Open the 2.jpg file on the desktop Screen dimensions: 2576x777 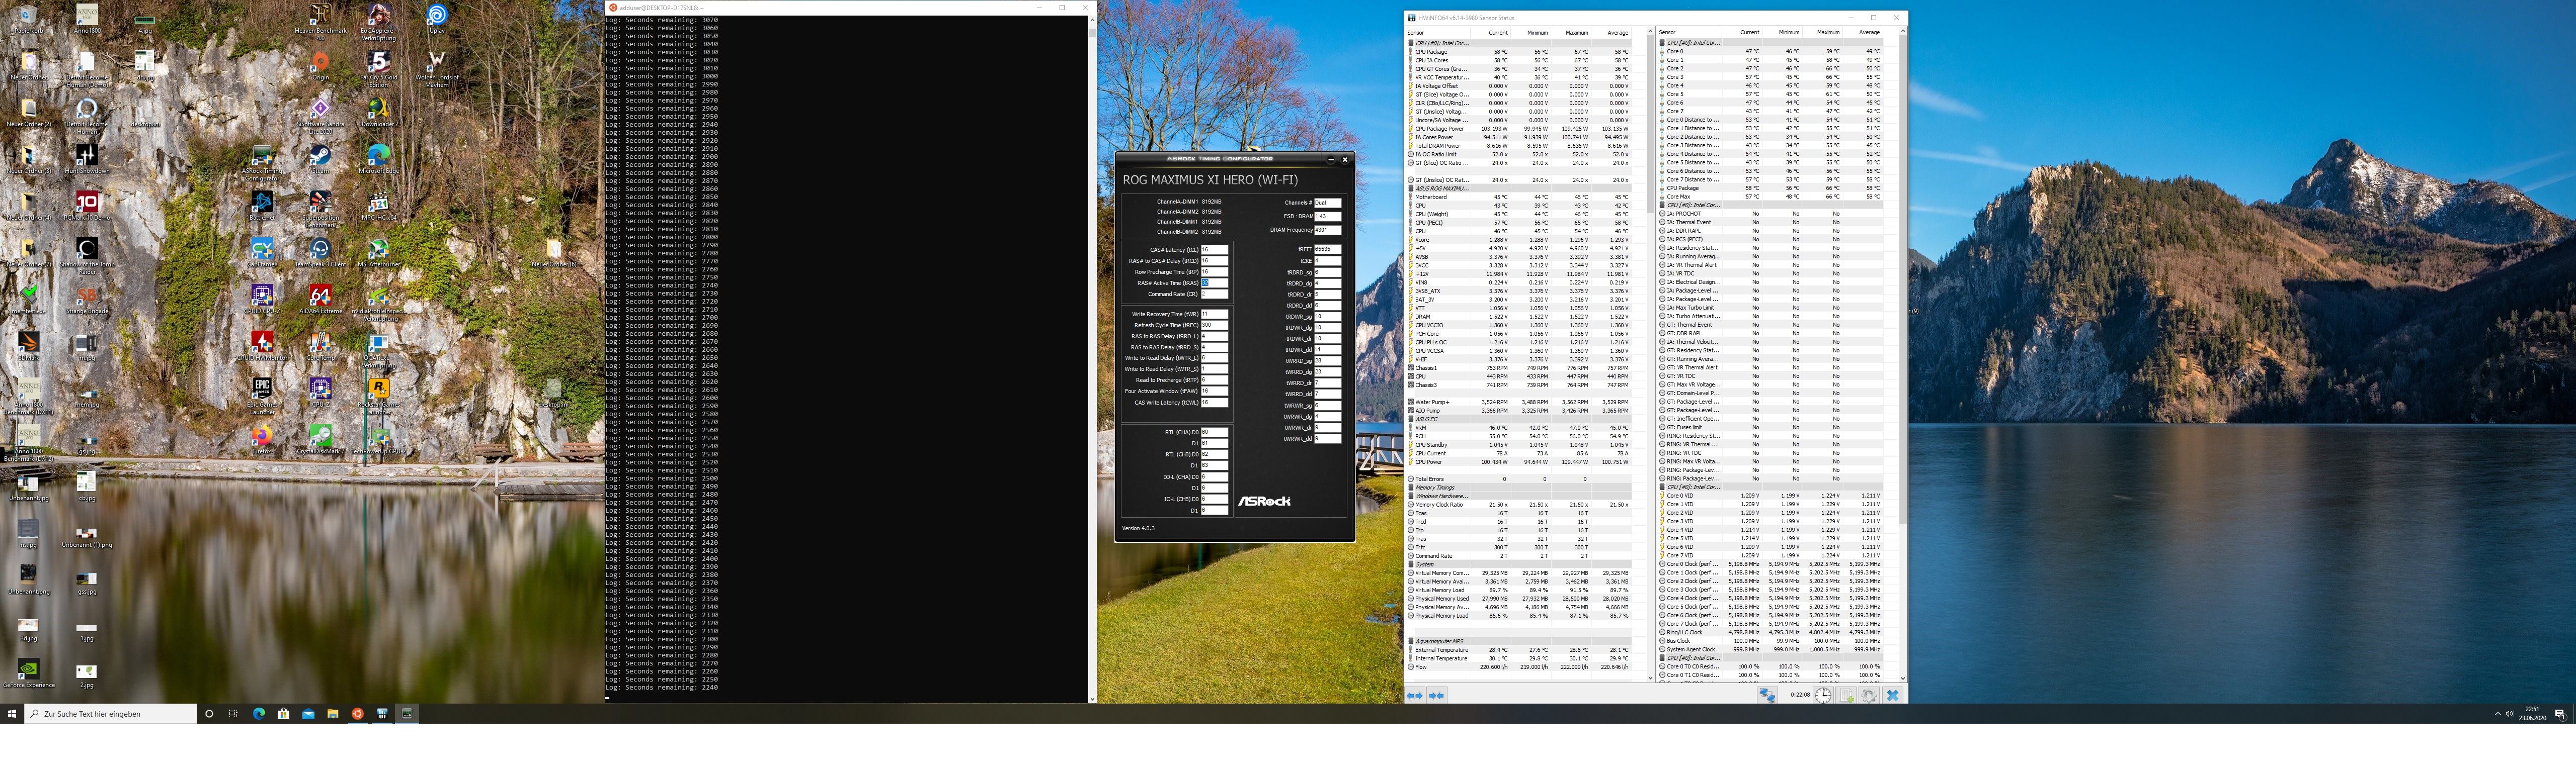86,676
